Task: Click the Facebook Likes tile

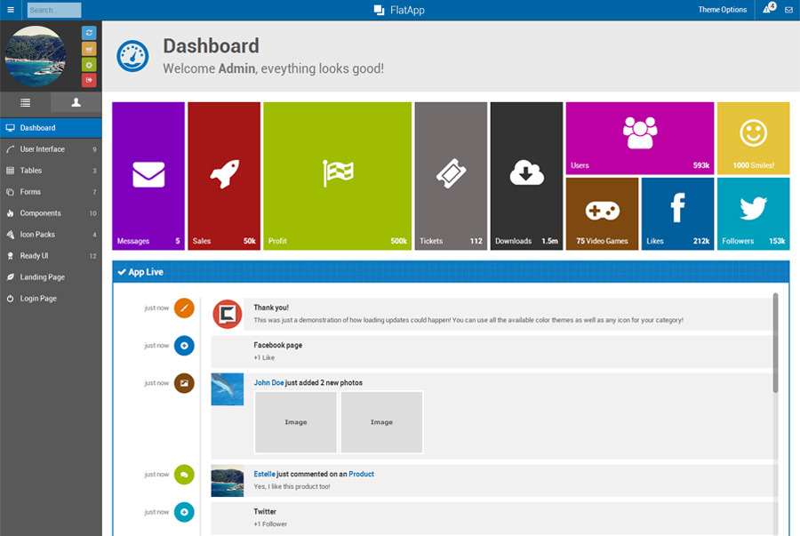Action: (677, 213)
